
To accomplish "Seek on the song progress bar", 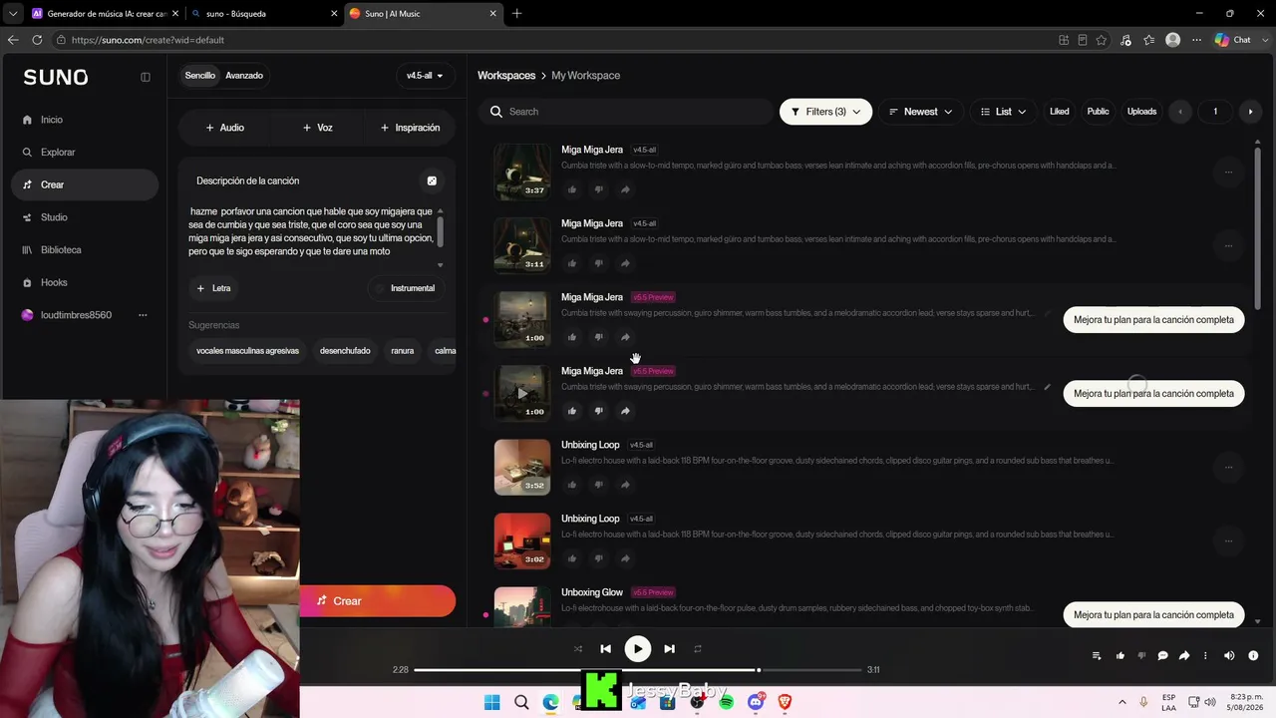I will click(637, 670).
